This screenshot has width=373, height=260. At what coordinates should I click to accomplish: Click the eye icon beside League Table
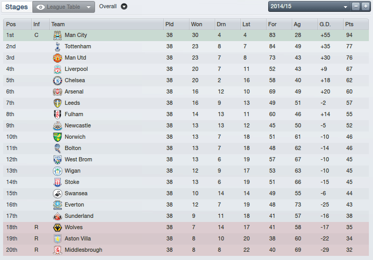pos(40,7)
